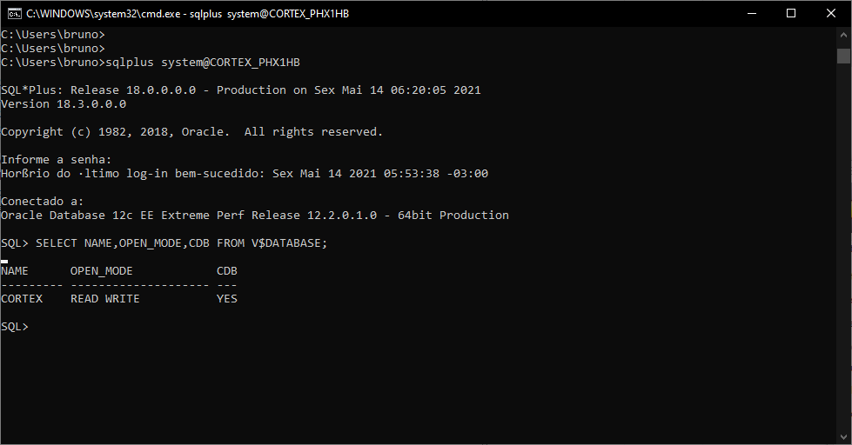Click the SELECT NAME,OPEN_MODE,CDB query line
Screen dimensions: 852x445
pos(164,243)
